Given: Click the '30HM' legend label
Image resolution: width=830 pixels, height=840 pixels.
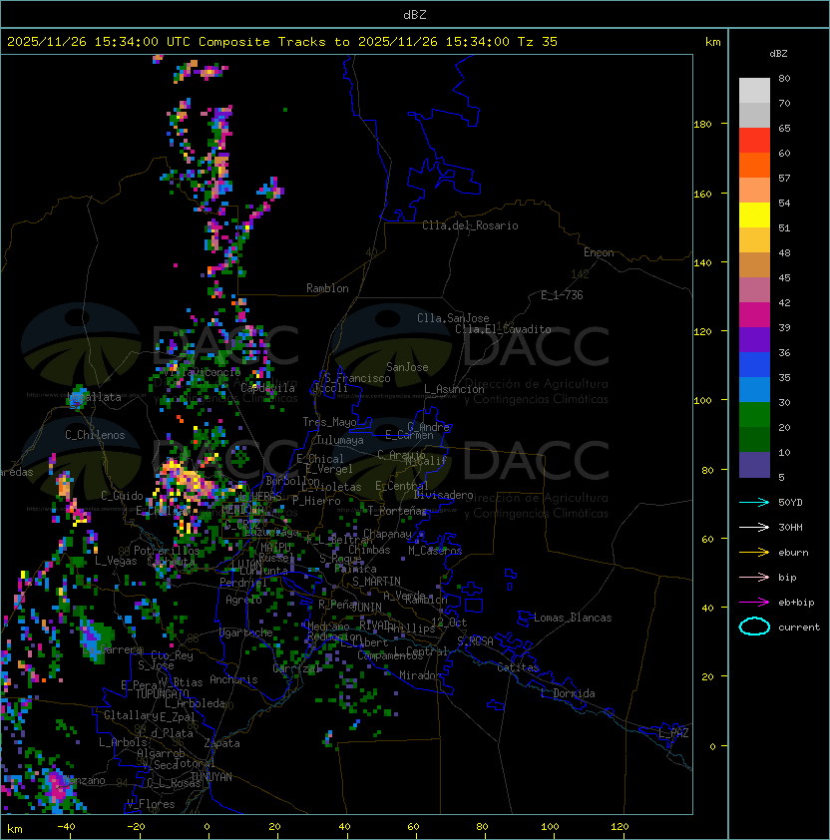Looking at the screenshot, I should (790, 528).
